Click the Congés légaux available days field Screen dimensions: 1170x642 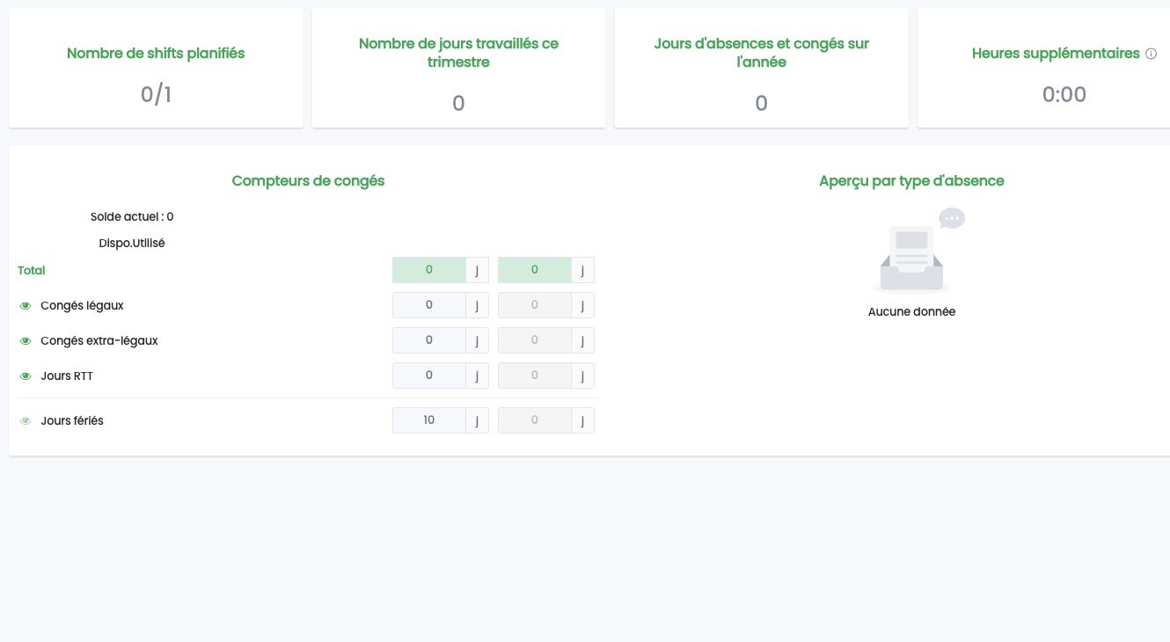pyautogui.click(x=429, y=305)
